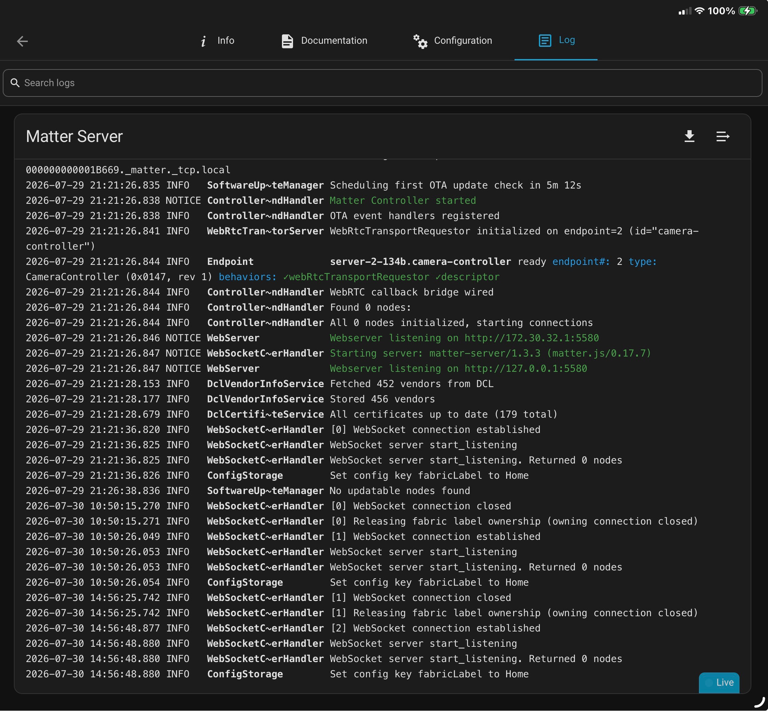The height and width of the screenshot is (711, 768).
Task: Click 'All certificates up to date (179 total)'
Action: tap(444, 414)
